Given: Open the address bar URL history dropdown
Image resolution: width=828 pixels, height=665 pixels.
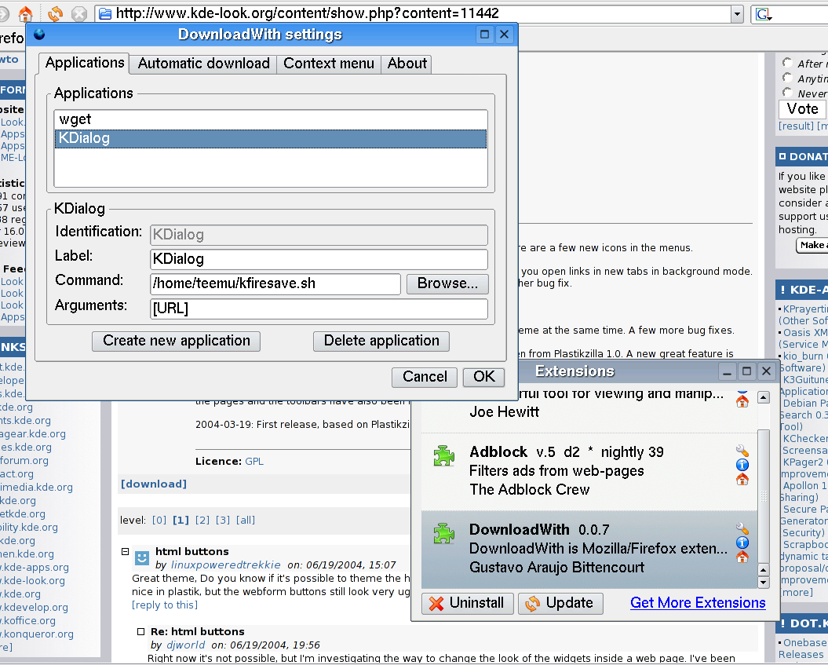Looking at the screenshot, I should pos(737,14).
